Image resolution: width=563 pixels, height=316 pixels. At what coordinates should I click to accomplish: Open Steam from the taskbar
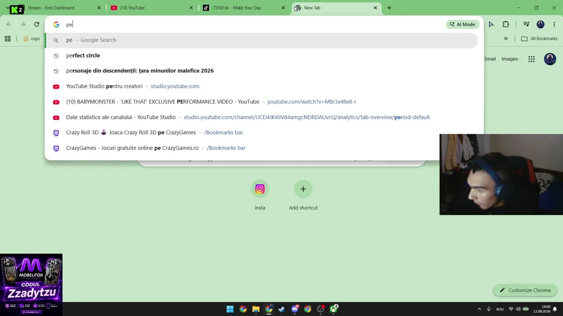(x=281, y=309)
